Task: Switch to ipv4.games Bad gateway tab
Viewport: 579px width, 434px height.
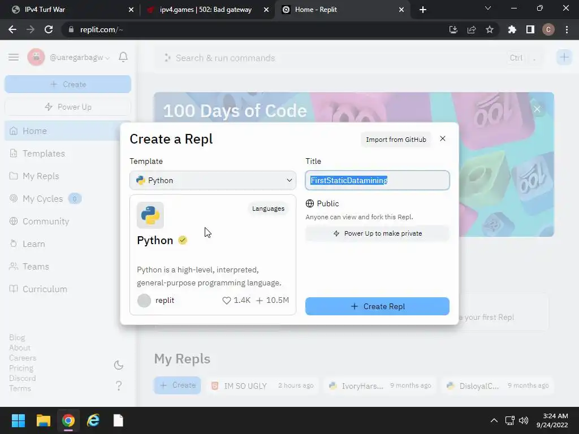Action: click(x=205, y=10)
